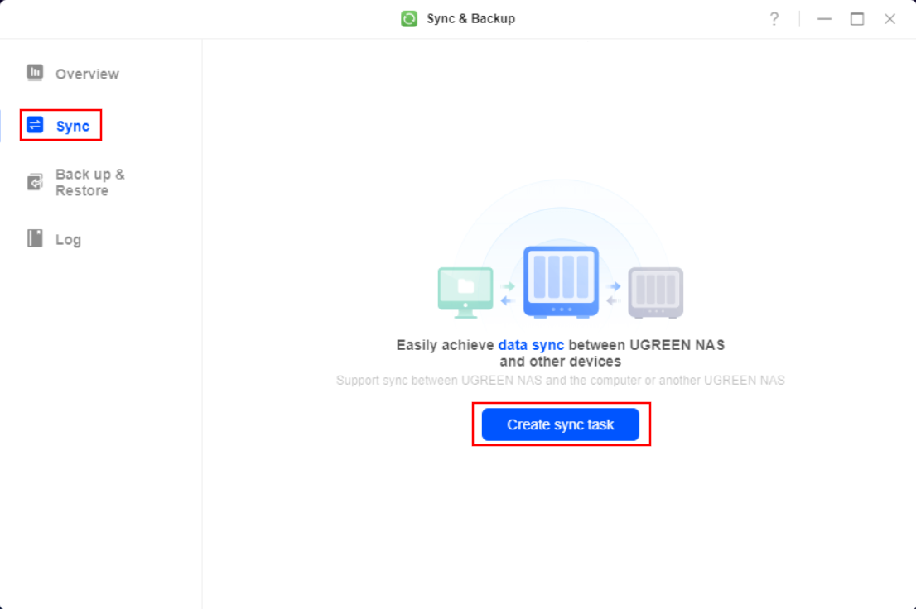Open the Log section label

(x=69, y=239)
